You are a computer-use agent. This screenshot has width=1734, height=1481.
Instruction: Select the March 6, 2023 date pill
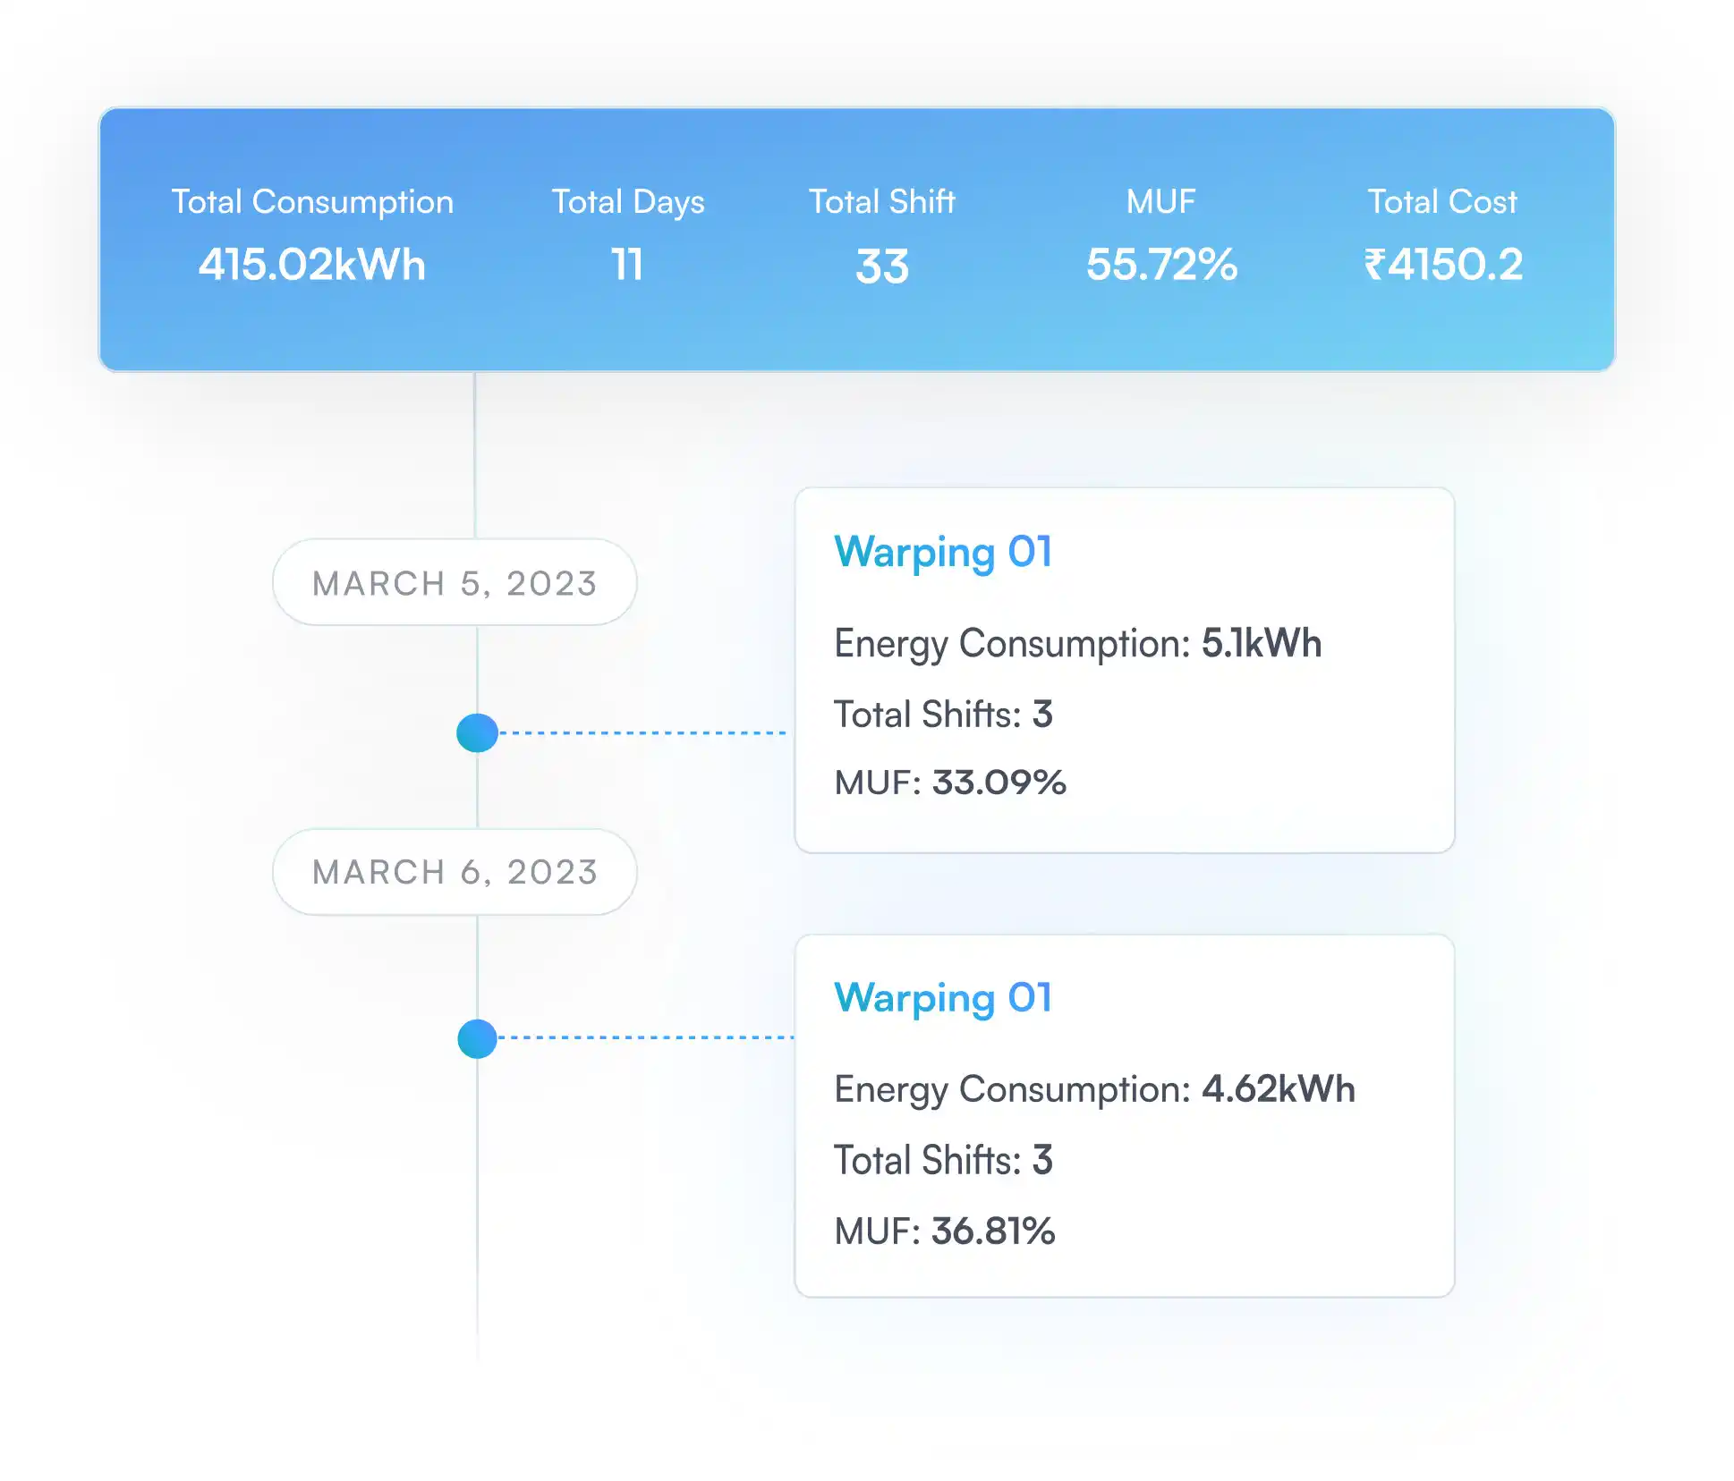click(455, 872)
